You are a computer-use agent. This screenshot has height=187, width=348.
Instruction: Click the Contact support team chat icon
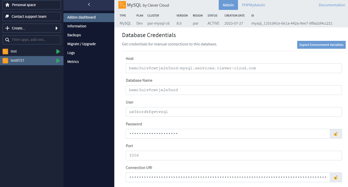[7, 16]
